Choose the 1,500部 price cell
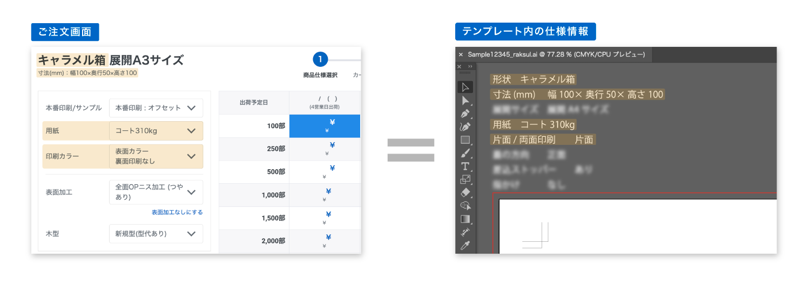Screen dimensions: 810x286 [325, 218]
